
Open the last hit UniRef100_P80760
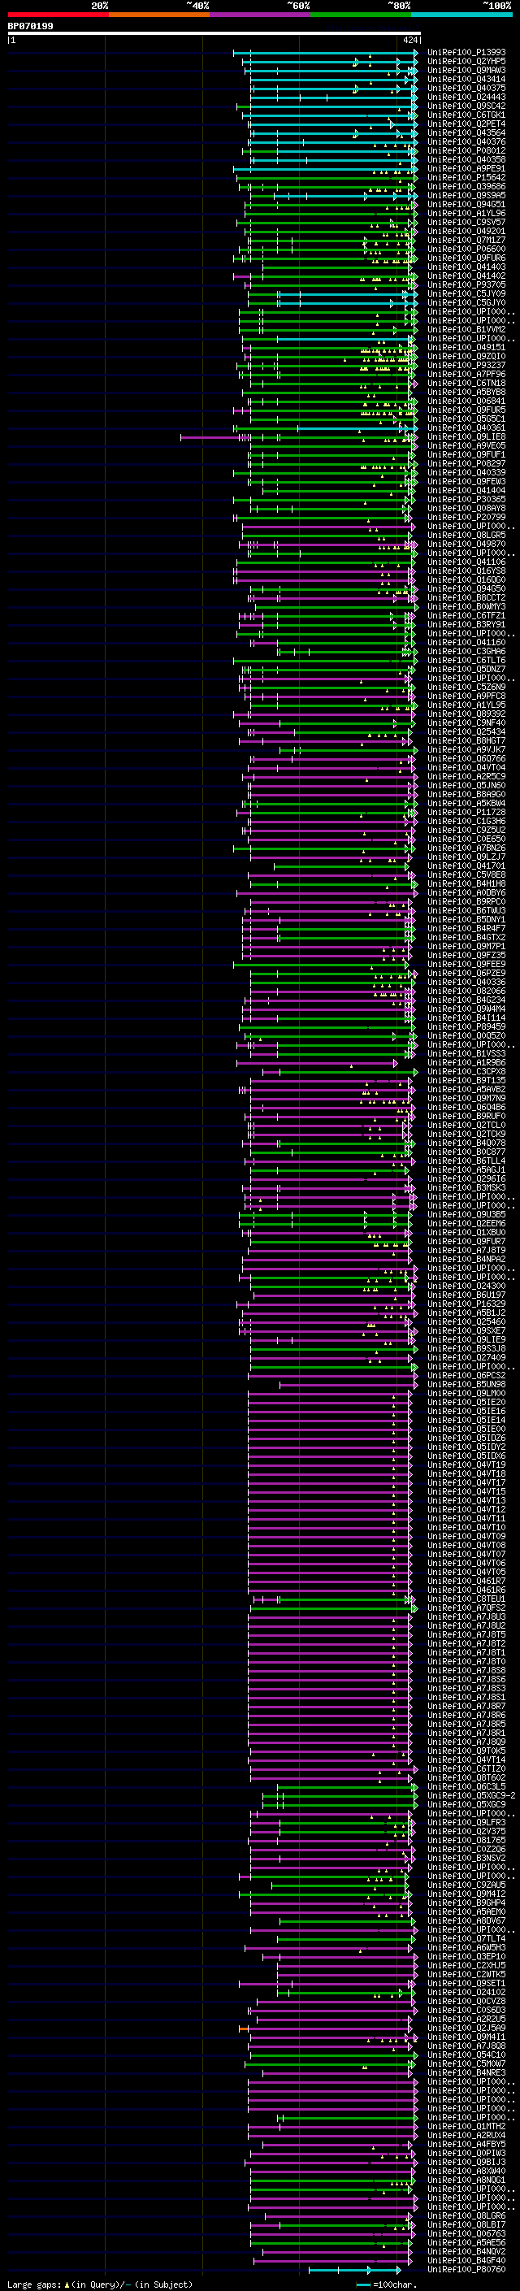click(466, 2270)
